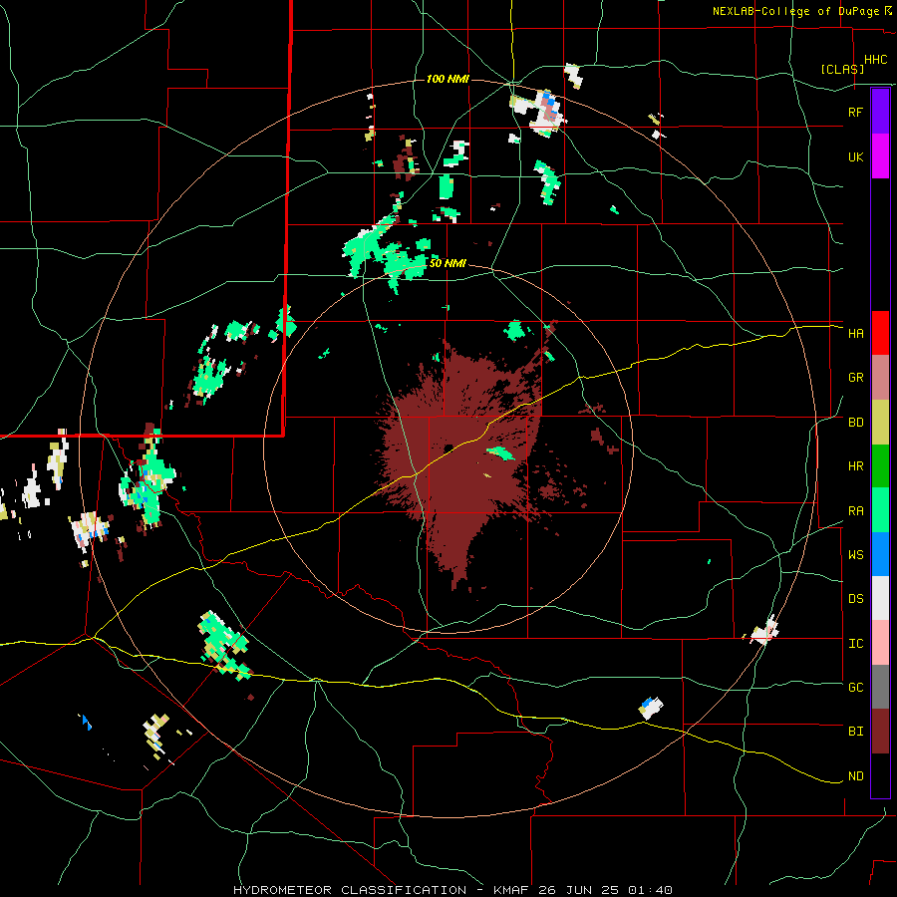The height and width of the screenshot is (897, 897).
Task: Click the GC legend label
Action: coord(855,688)
